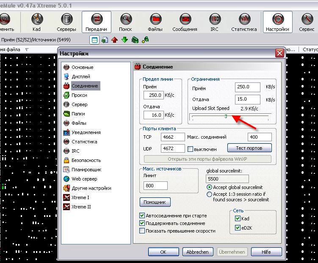This screenshot has height=263, width=318.
Task: Open the Поиск search view
Action: tap(125, 22)
